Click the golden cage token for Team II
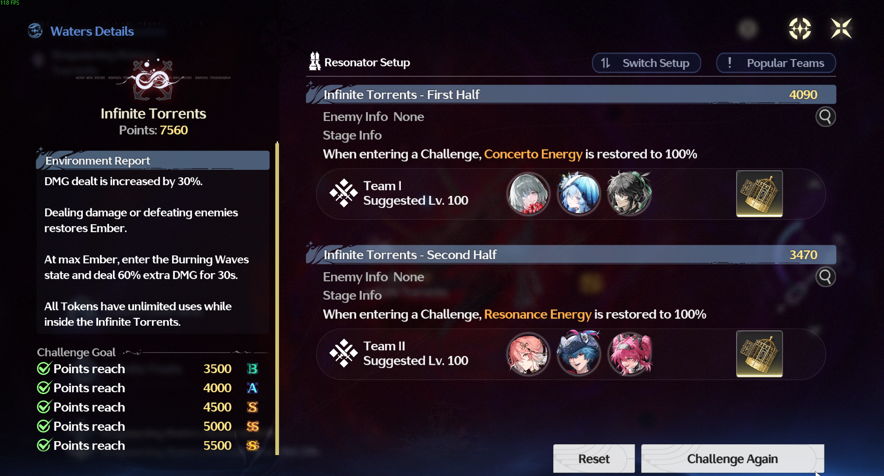Viewport: 884px width, 476px height. click(759, 354)
